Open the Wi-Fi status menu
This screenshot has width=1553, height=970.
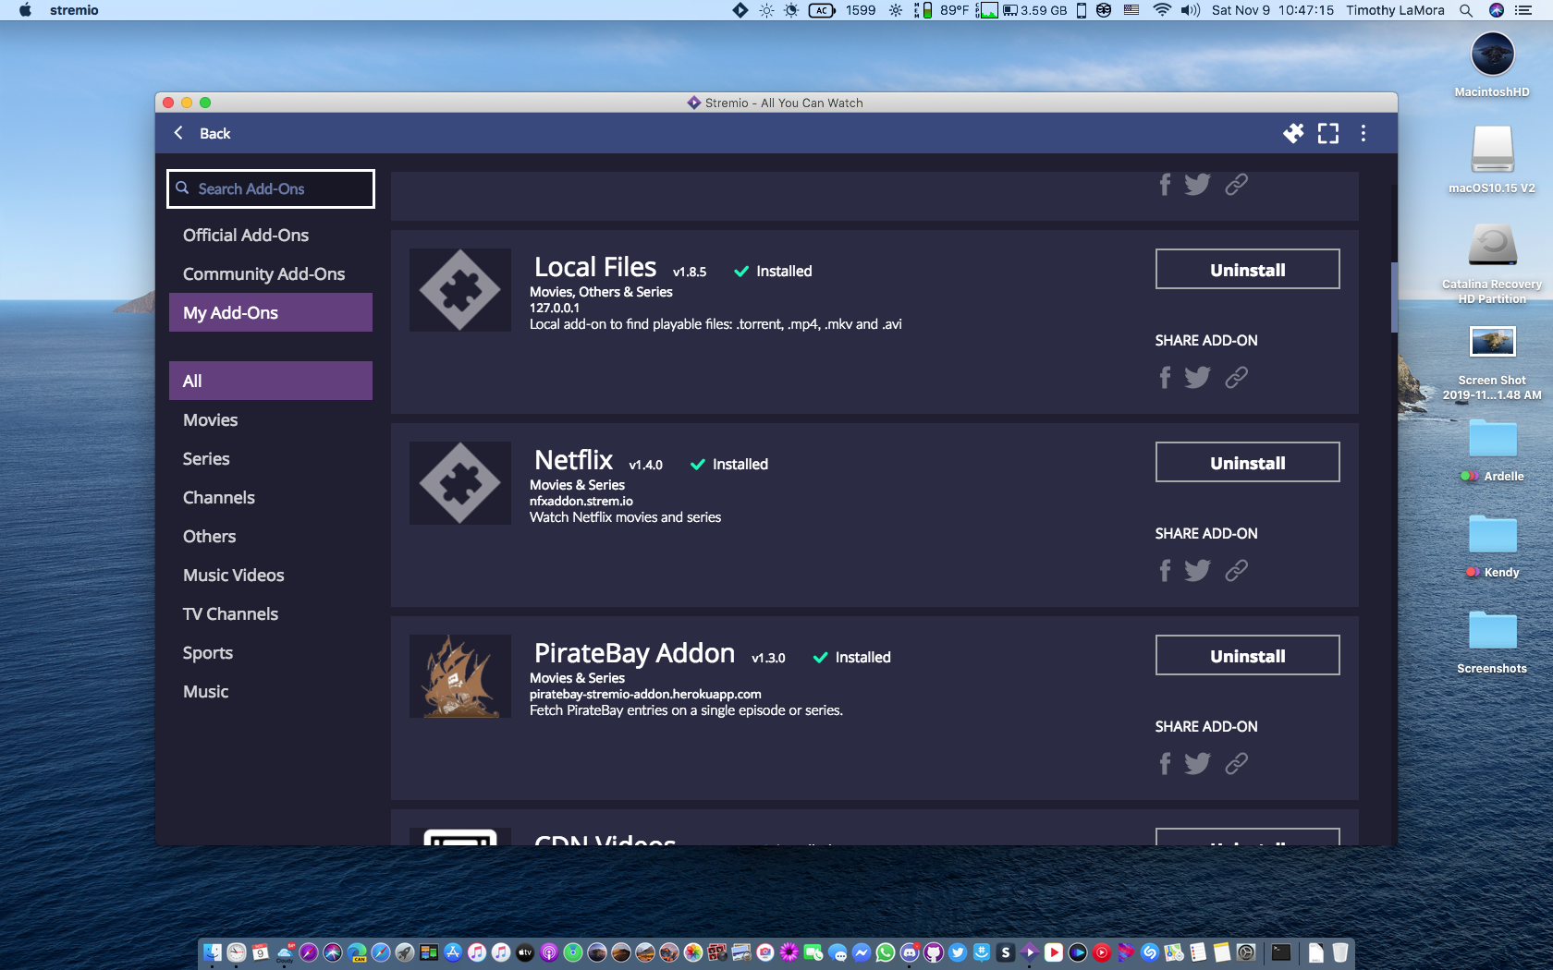click(1162, 10)
